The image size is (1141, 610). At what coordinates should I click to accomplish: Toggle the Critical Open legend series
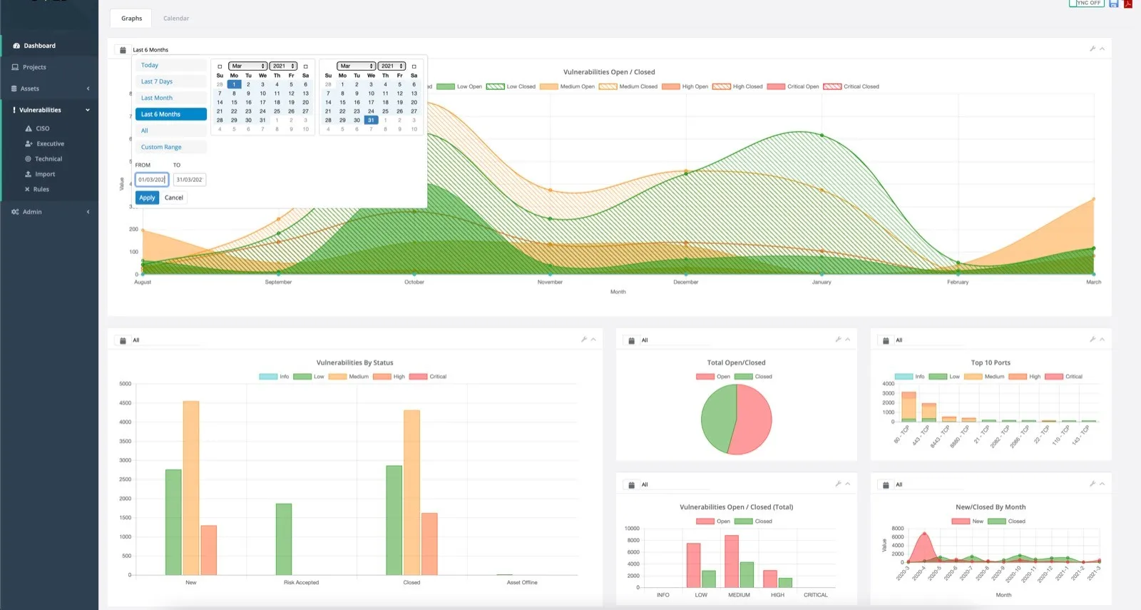tap(793, 86)
